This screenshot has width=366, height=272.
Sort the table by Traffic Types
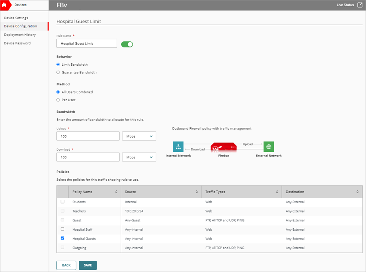(x=276, y=191)
